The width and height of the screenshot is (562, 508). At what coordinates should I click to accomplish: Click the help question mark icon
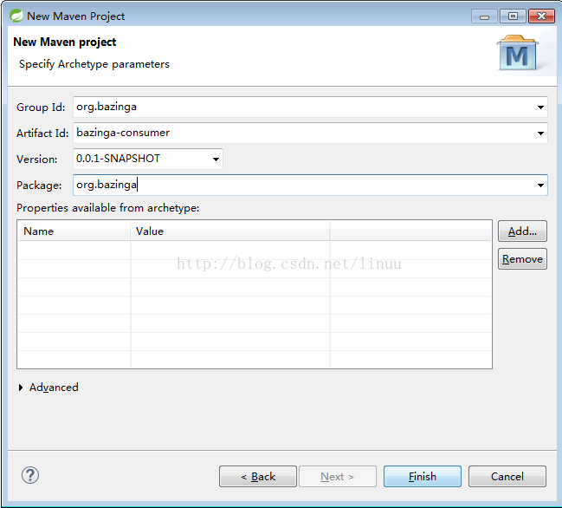pyautogui.click(x=30, y=476)
